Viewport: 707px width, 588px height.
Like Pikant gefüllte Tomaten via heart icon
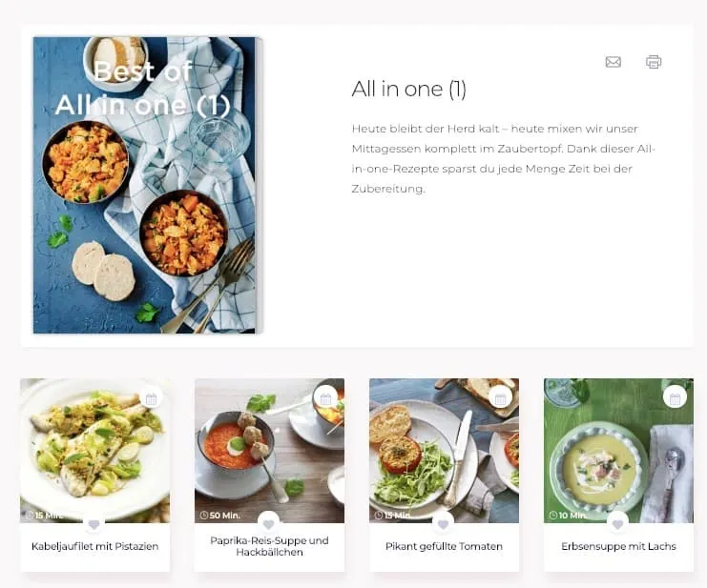click(444, 524)
